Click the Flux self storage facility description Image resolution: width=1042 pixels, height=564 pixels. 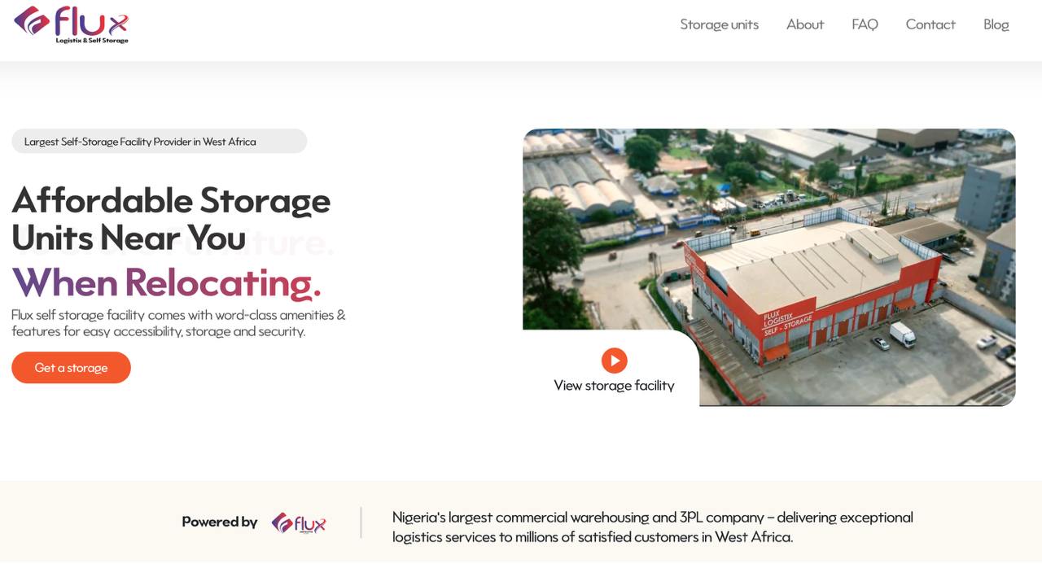pos(178,323)
